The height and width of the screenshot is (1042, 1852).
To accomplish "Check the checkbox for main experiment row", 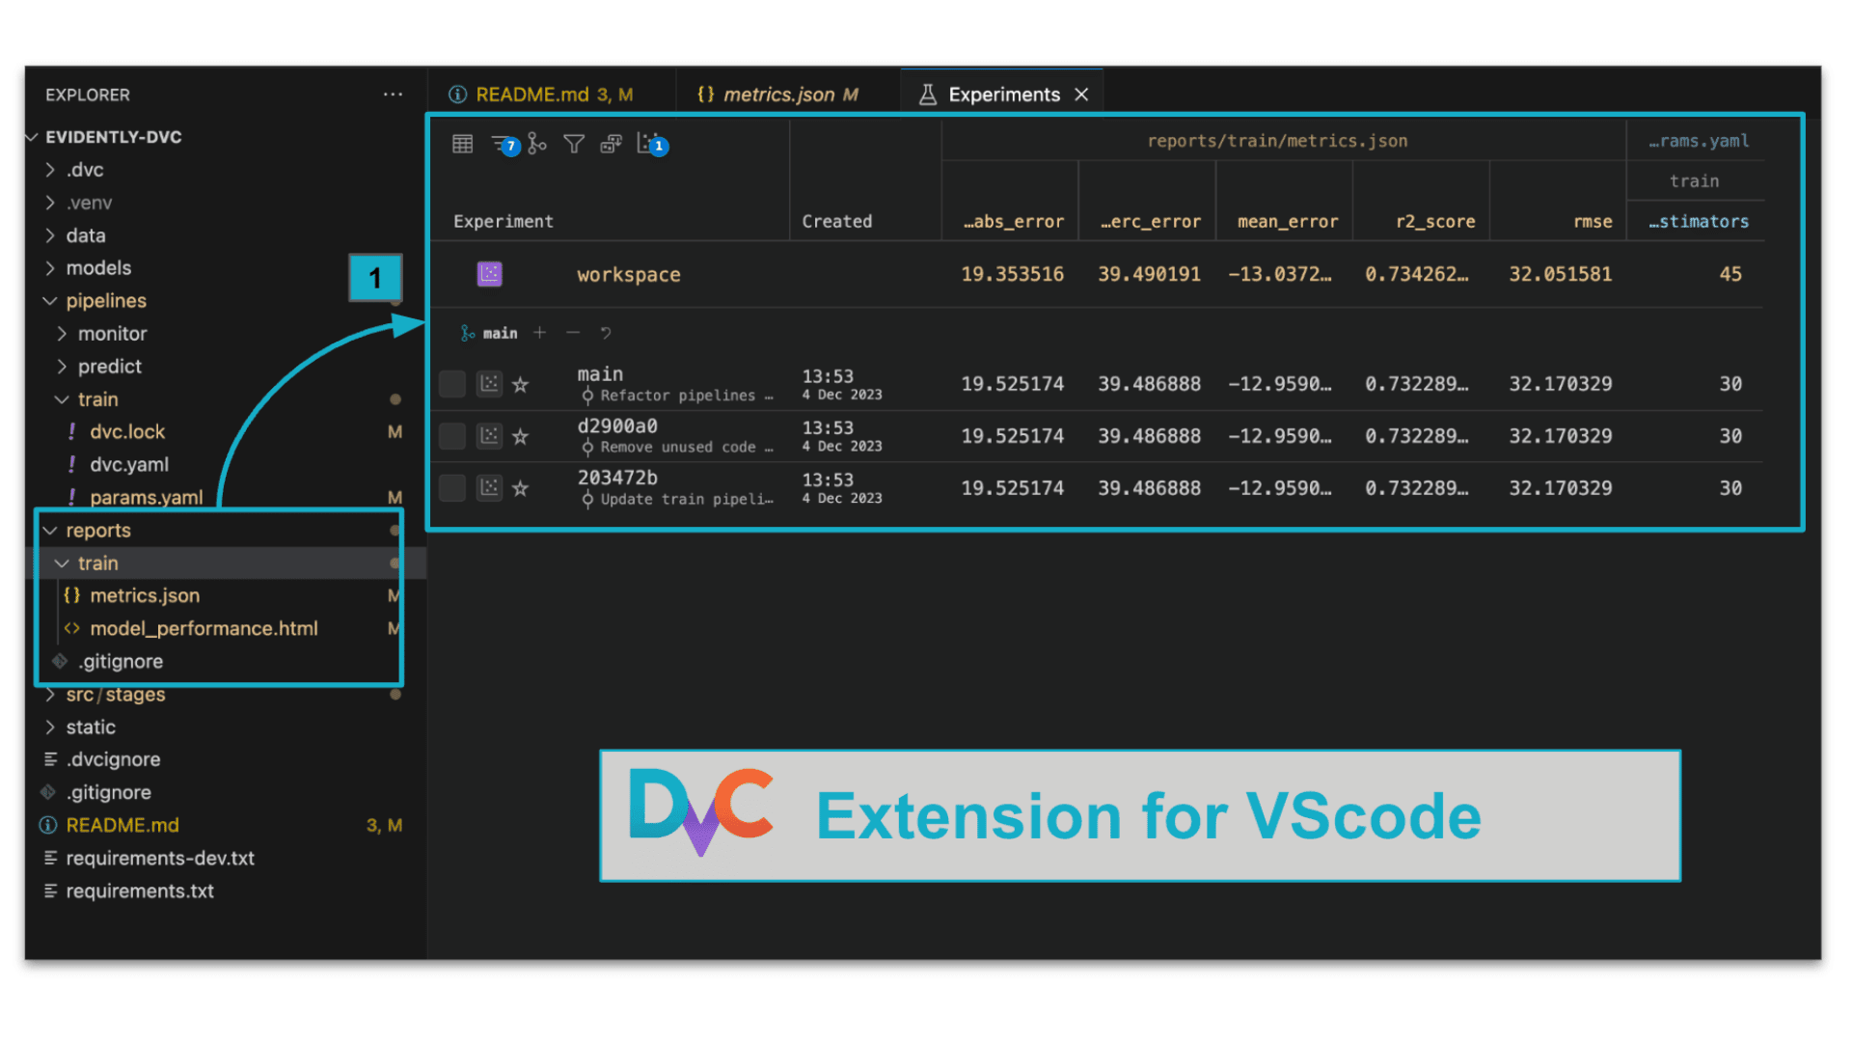I will 452,384.
